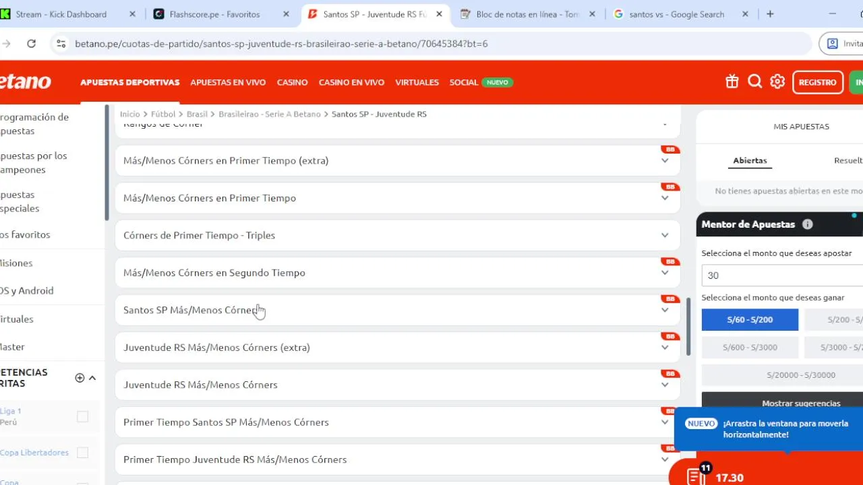Image resolution: width=863 pixels, height=485 pixels.
Task: Click the bet slip icon at bottom
Action: [696, 477]
